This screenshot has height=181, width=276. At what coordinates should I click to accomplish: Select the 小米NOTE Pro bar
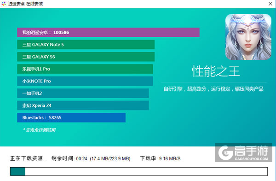click(x=85, y=81)
